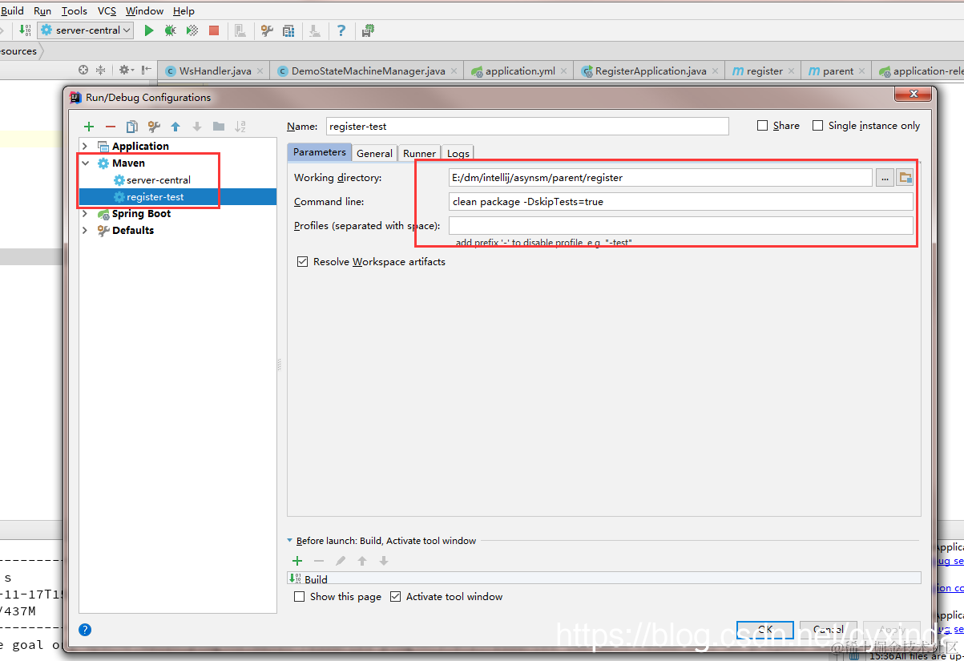964x661 pixels.
Task: Sort configurations alphabetically icon
Action: tap(240, 127)
